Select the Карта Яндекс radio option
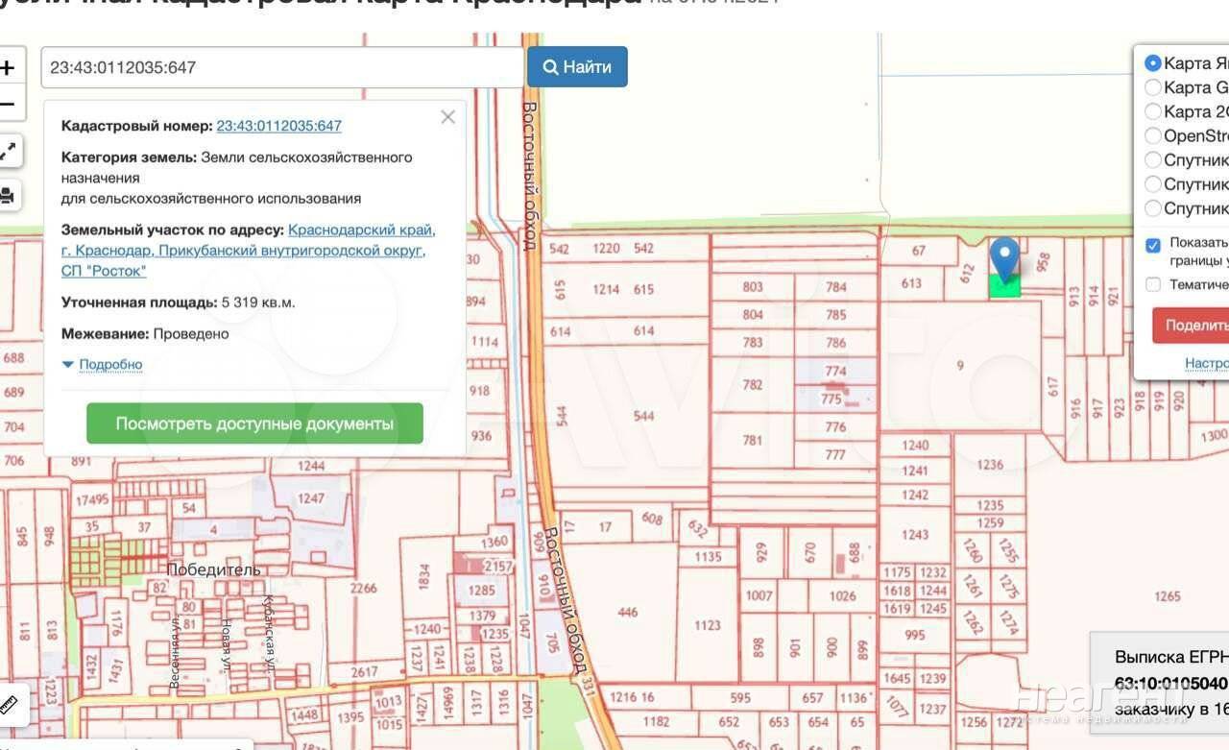The width and height of the screenshot is (1229, 750). coord(1153,63)
